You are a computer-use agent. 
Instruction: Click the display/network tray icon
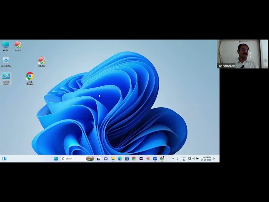tap(190, 159)
